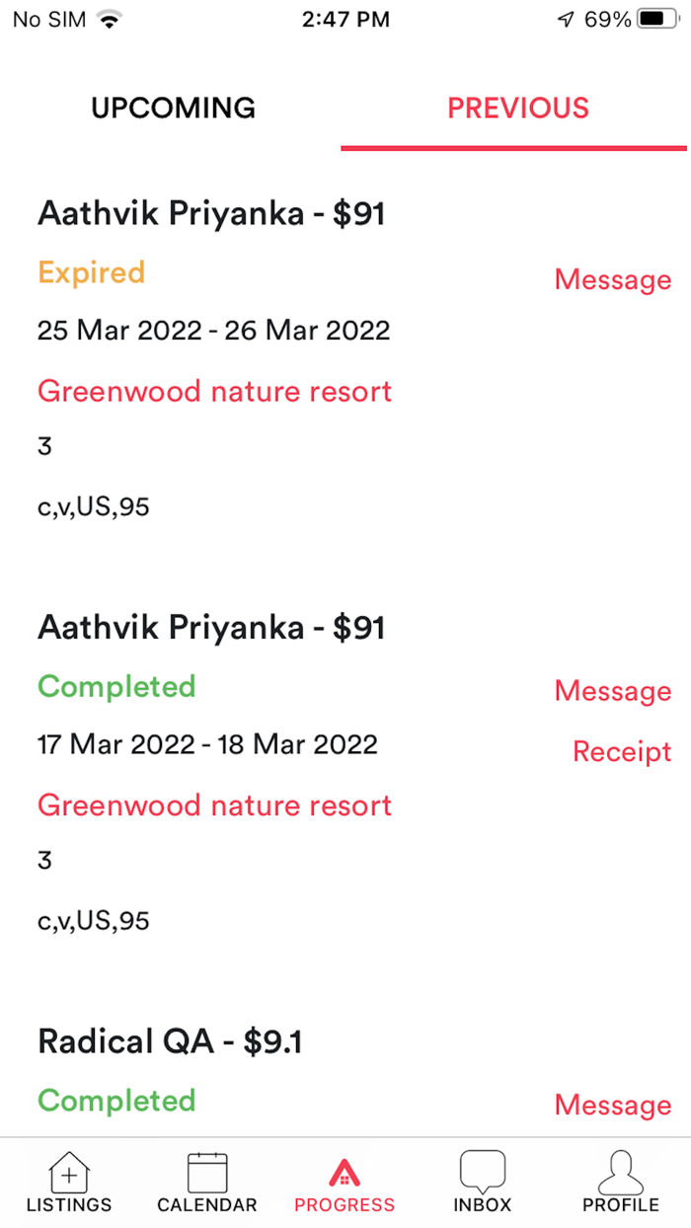Viewport: 691px width, 1228px height.
Task: Message the completed Aathvik Priyanka booking
Action: pos(612,691)
